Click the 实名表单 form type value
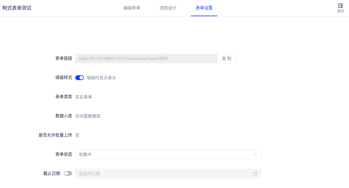The width and height of the screenshot is (349, 188). point(84,97)
